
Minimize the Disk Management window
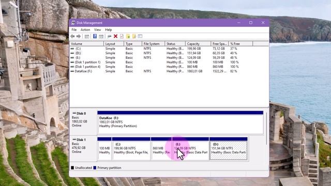(239, 23)
